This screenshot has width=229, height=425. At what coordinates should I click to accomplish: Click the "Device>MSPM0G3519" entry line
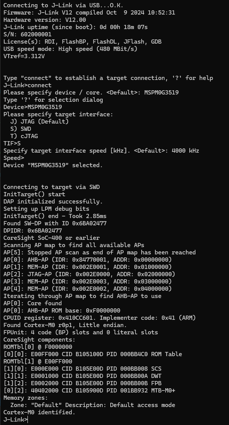click(x=32, y=107)
